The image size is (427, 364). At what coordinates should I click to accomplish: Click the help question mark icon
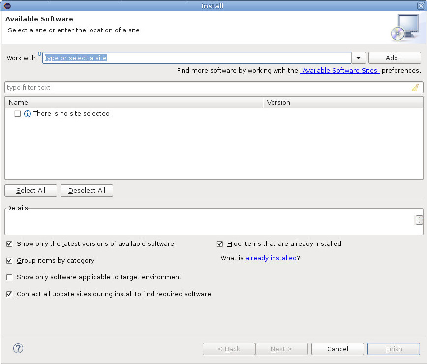click(18, 348)
